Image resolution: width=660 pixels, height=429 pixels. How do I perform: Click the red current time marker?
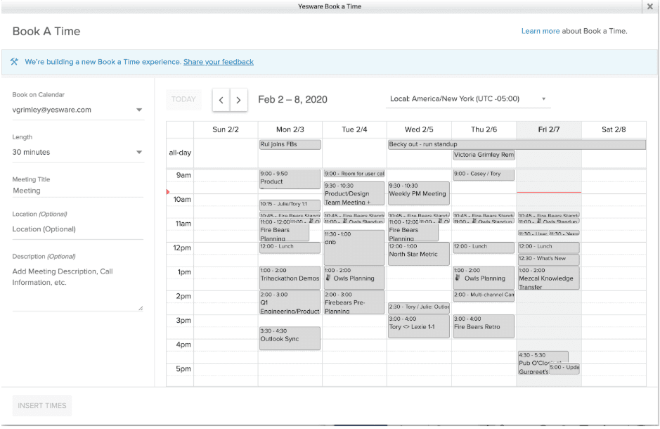tap(168, 191)
